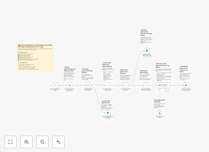This screenshot has height=152, width=209.
Task: Open the Merge All Opportunities code node
Action: pos(146,85)
